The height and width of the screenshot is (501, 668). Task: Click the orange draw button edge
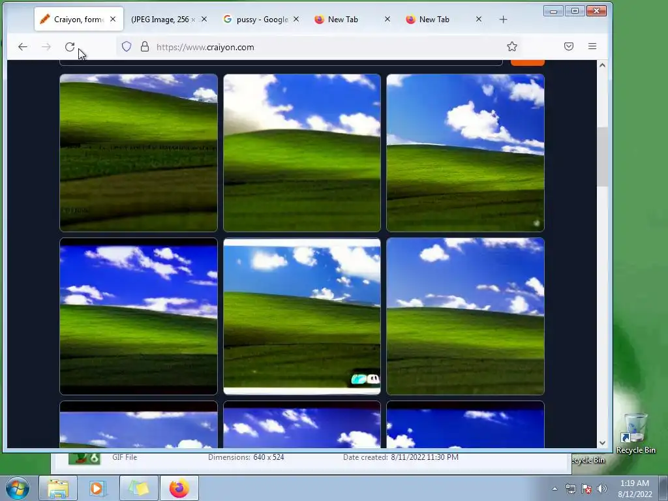click(x=527, y=63)
